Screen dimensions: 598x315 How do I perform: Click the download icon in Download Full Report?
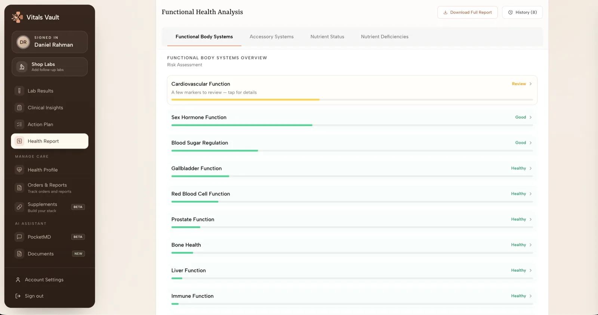coord(446,12)
